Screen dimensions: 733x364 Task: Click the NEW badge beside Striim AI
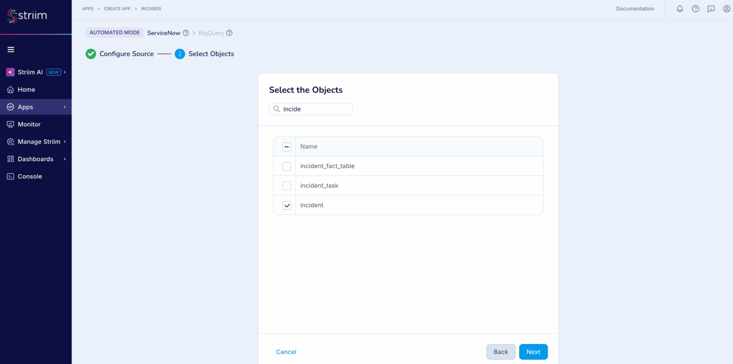coord(54,72)
